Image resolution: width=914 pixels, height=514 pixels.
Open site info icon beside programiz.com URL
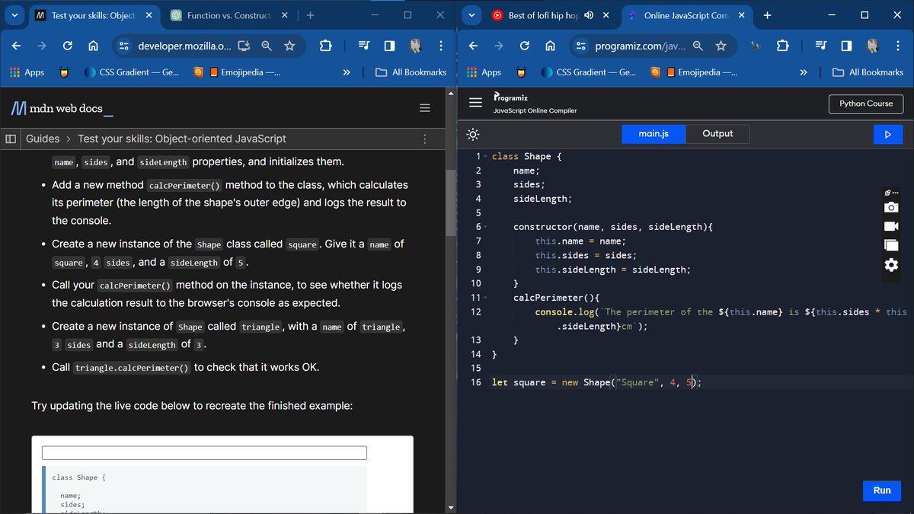point(581,46)
